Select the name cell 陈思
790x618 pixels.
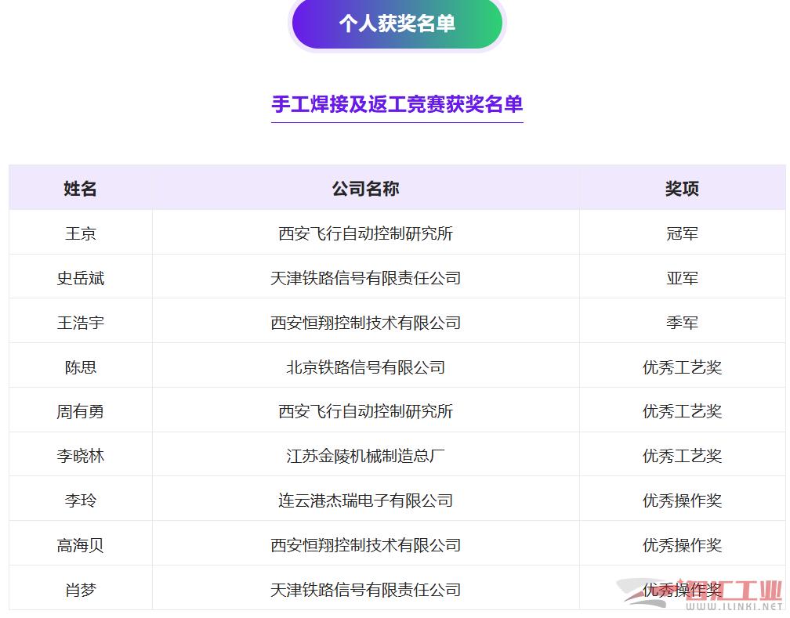80,367
